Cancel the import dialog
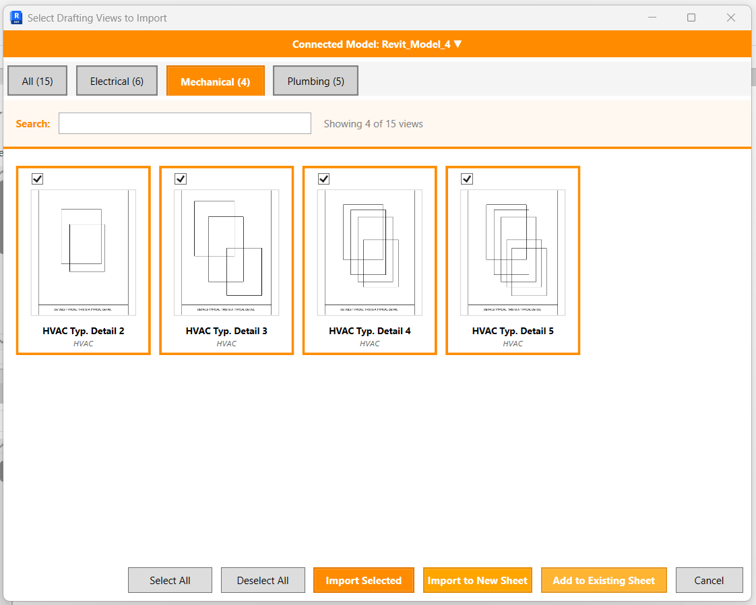The width and height of the screenshot is (756, 605). (x=709, y=580)
